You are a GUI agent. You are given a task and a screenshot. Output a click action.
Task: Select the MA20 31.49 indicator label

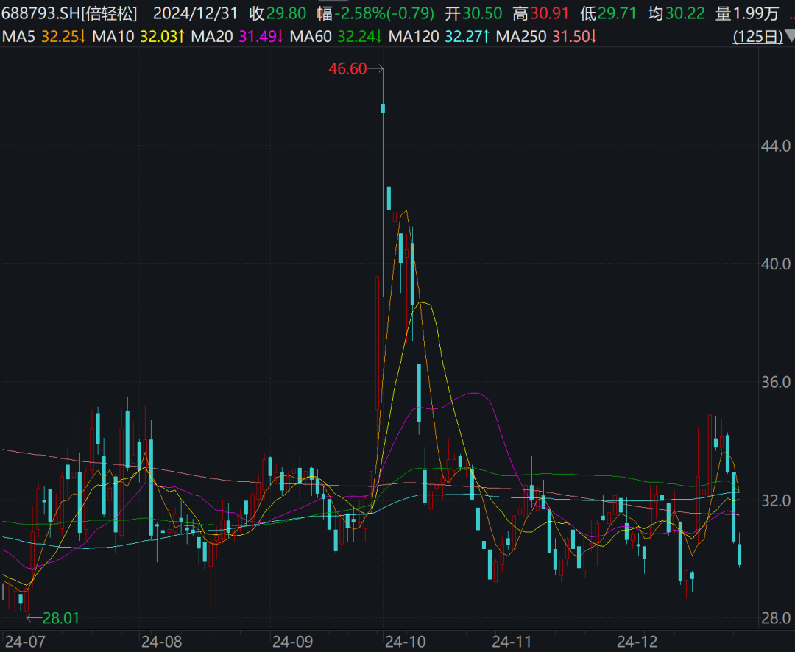(237, 37)
